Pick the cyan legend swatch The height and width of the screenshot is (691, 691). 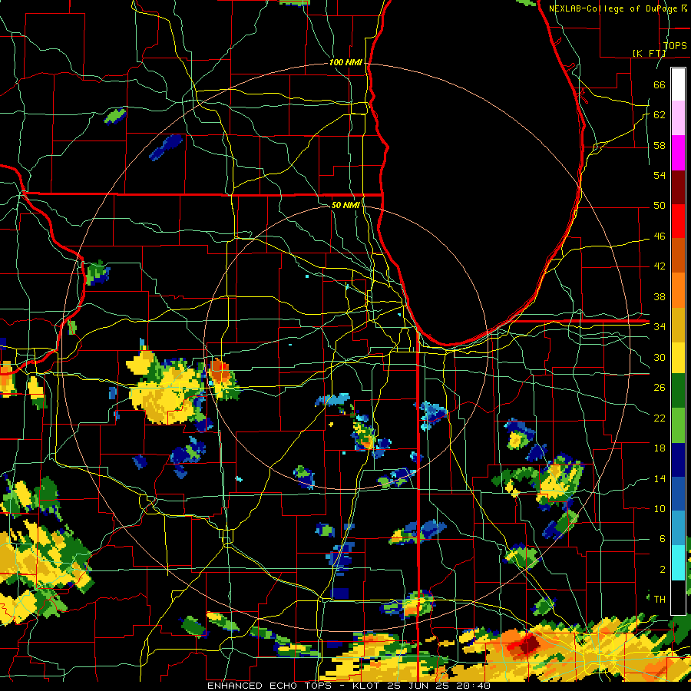pyautogui.click(x=678, y=562)
